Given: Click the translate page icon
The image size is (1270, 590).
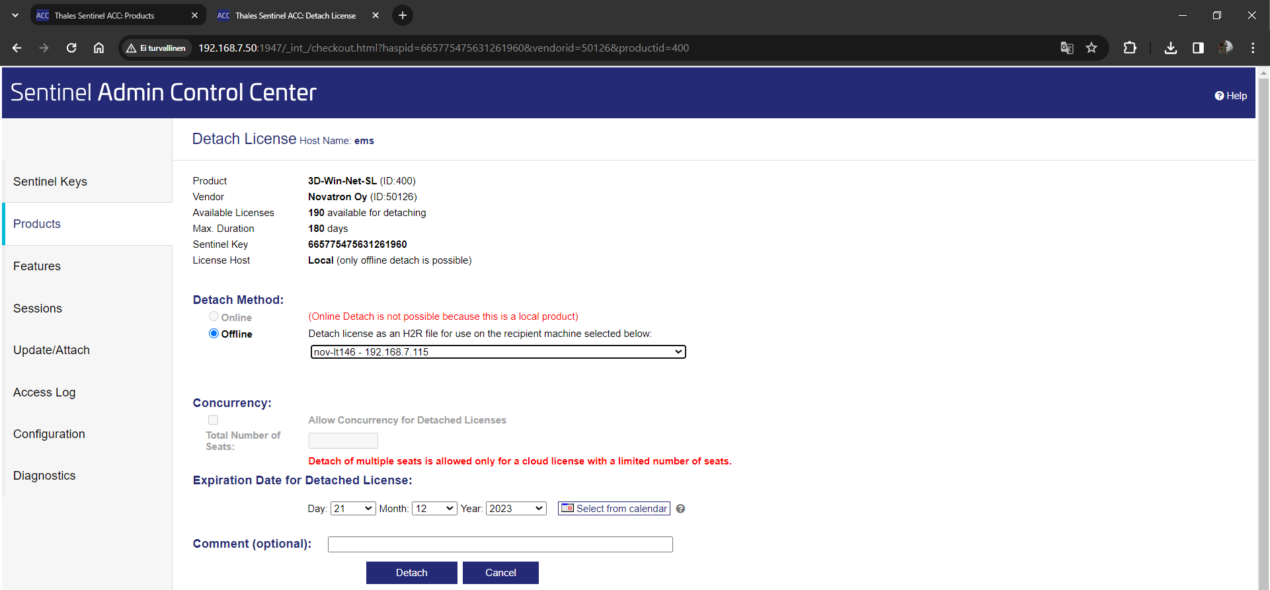Looking at the screenshot, I should [x=1066, y=48].
